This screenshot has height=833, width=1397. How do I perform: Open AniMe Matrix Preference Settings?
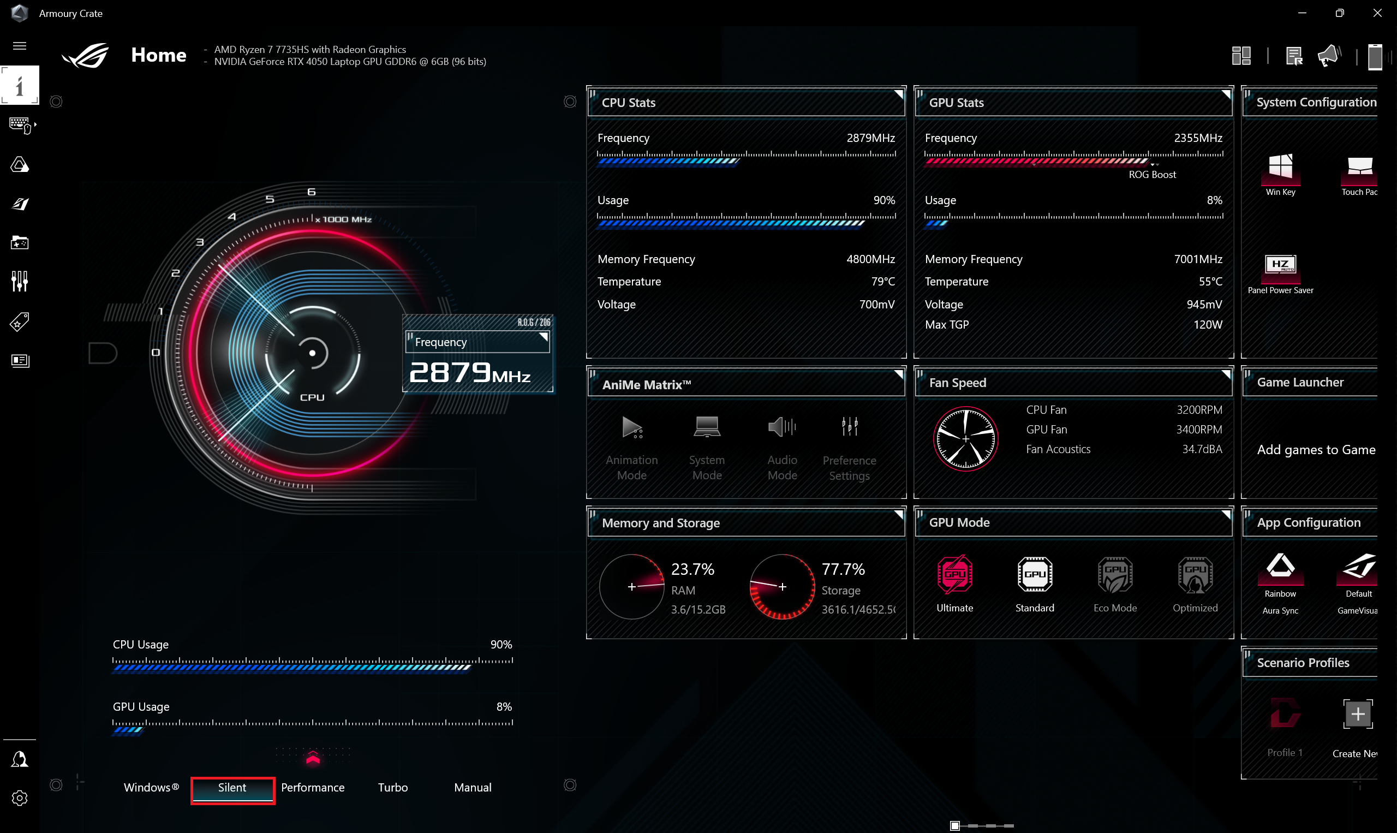point(850,448)
